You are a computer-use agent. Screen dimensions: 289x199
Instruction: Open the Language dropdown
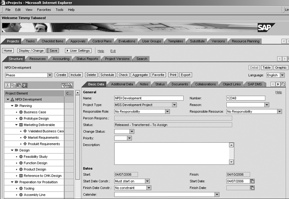pyautogui.click(x=282, y=75)
